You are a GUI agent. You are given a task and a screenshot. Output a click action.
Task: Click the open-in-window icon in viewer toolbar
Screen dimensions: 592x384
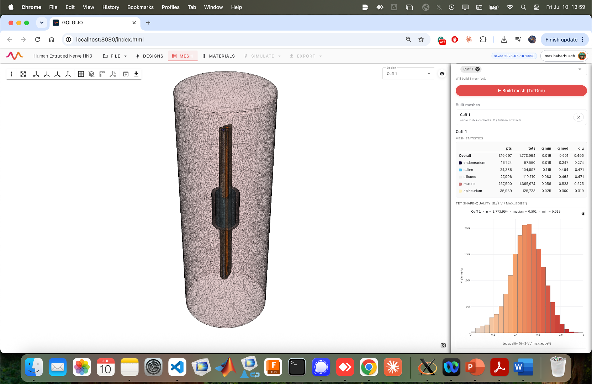126,74
